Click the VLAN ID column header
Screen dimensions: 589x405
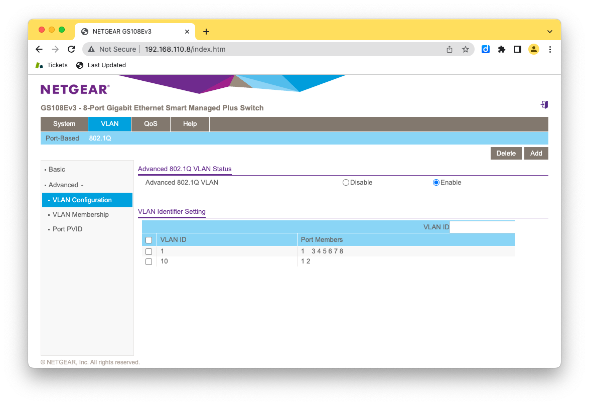click(x=173, y=240)
